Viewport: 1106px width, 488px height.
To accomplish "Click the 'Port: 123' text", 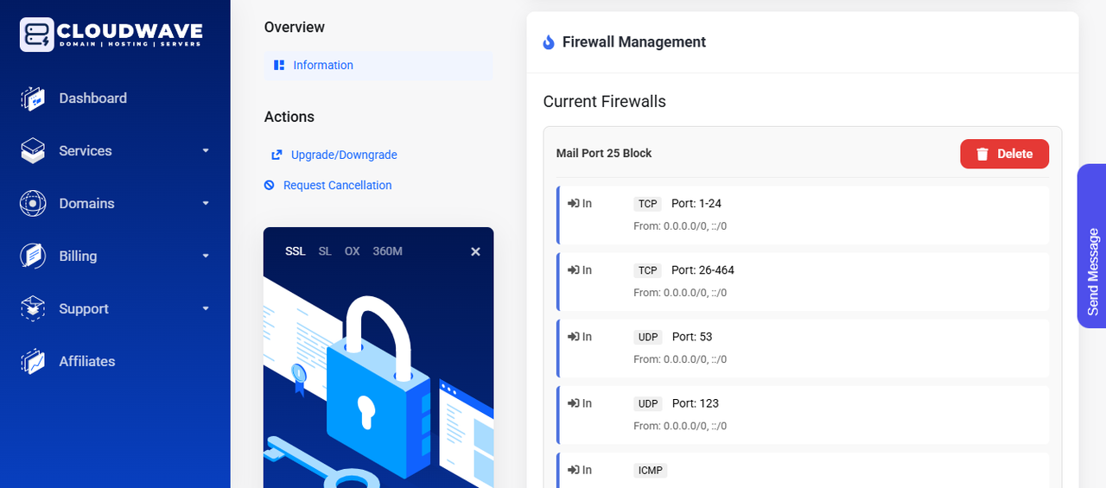I will (x=696, y=403).
